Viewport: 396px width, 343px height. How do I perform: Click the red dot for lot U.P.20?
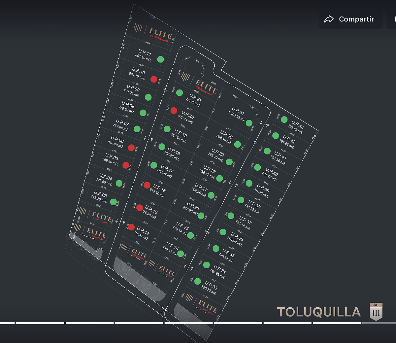[x=174, y=111]
